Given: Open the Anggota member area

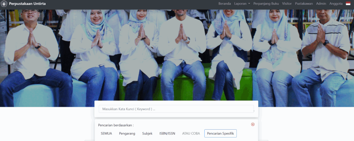Looking at the screenshot, I should click(336, 3).
